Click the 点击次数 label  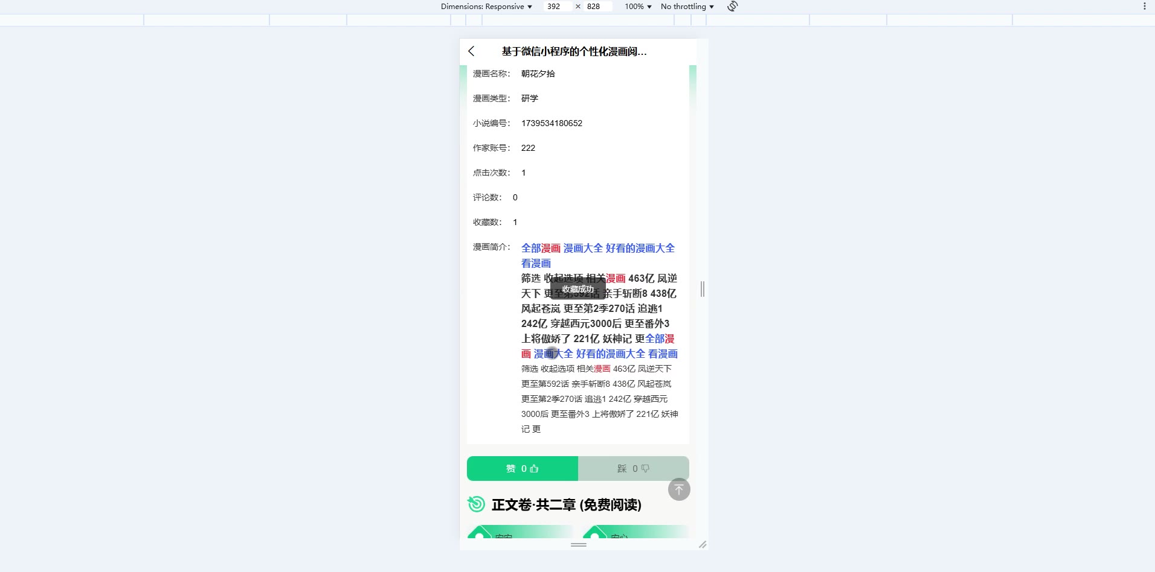(x=491, y=173)
